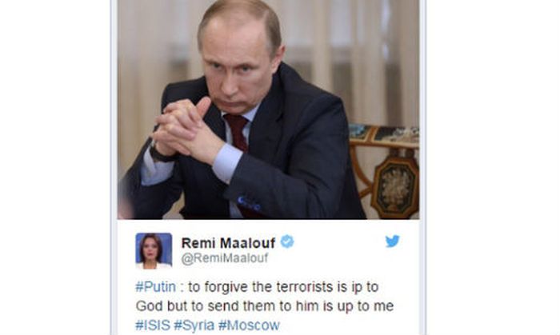Open Remi Maalouf's profile avatar
Viewport: 560px width, 335px height.
154,251
